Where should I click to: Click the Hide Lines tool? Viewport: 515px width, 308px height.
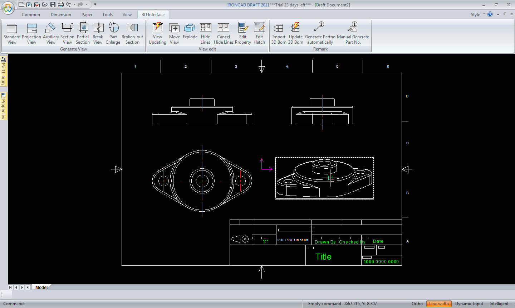[x=205, y=33]
